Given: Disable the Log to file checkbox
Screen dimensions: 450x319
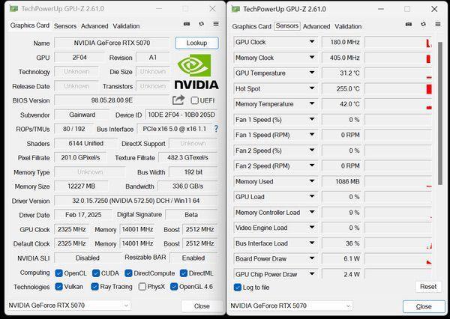Looking at the screenshot, I should (238, 288).
